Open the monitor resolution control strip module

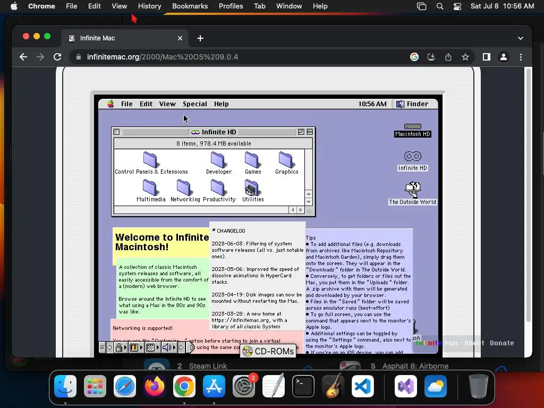[x=152, y=347]
